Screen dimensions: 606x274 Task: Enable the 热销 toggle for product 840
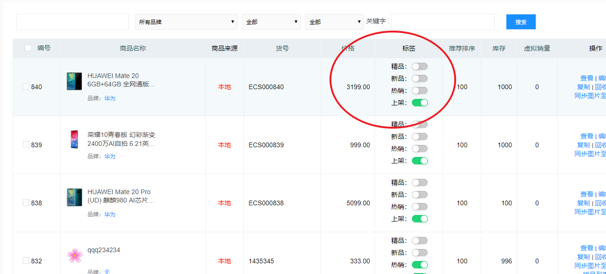(420, 91)
